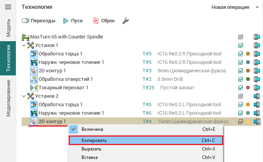Switch to the Моделирование side tab

[x=8, y=98]
